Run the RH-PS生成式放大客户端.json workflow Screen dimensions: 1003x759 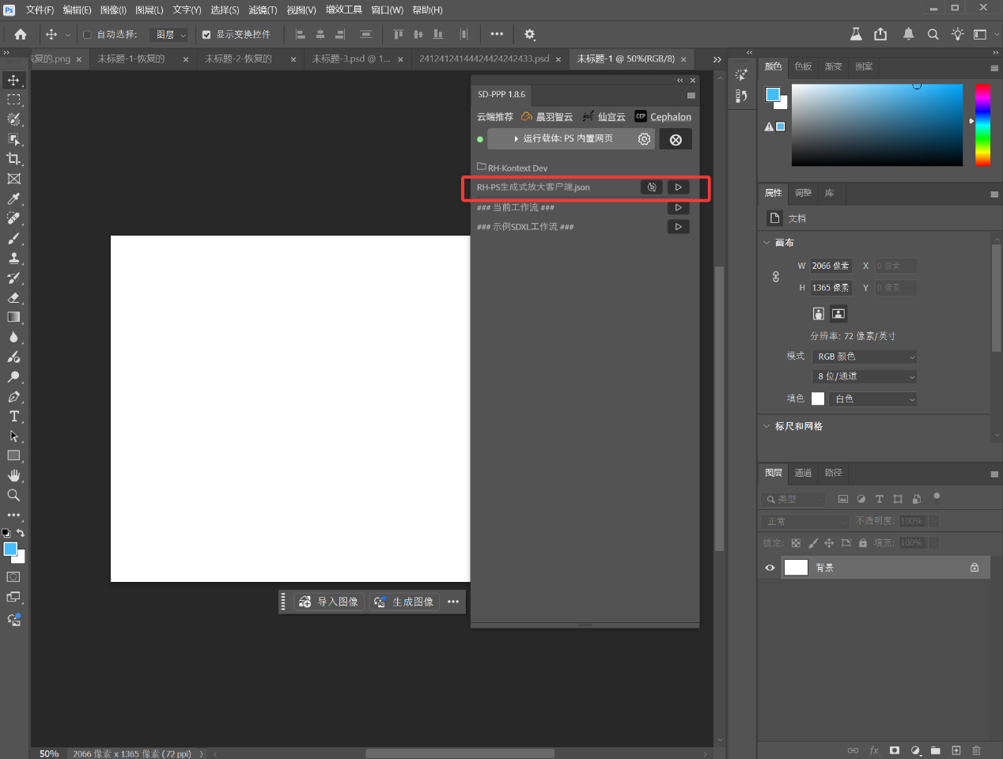click(678, 187)
